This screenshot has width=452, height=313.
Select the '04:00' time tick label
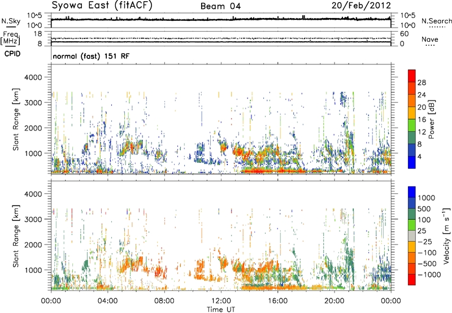point(107,301)
